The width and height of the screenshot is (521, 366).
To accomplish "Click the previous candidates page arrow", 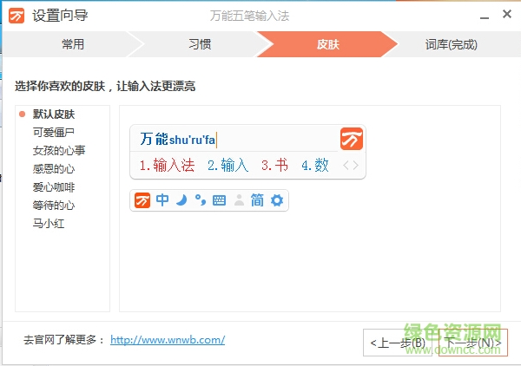I will click(346, 166).
